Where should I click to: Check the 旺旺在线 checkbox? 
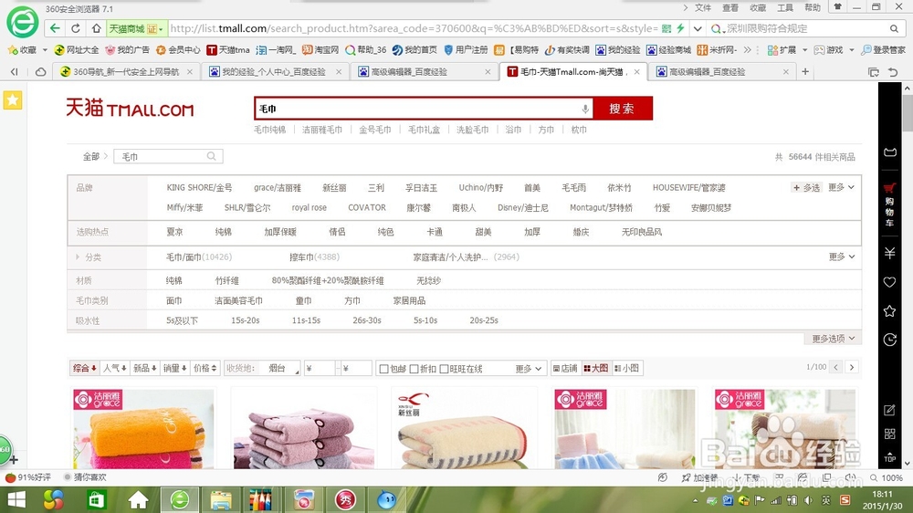(445, 369)
